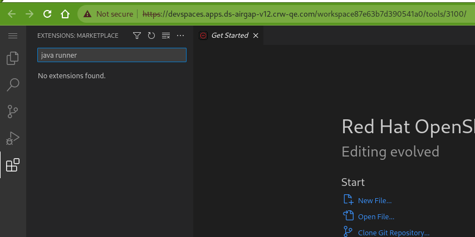Click Clone Git Repository link
This screenshot has height=237, width=475.
[393, 233]
